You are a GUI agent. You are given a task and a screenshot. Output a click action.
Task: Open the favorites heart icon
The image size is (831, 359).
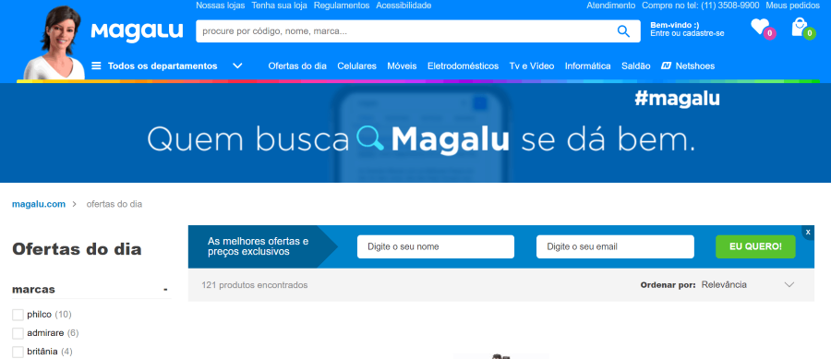point(760,27)
